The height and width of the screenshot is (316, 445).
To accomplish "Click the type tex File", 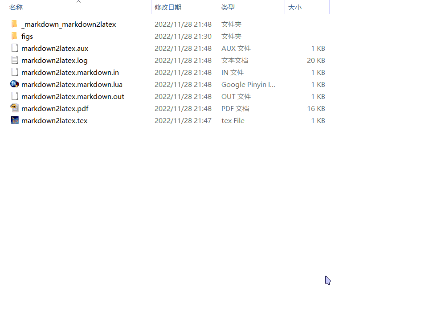I will [233, 121].
